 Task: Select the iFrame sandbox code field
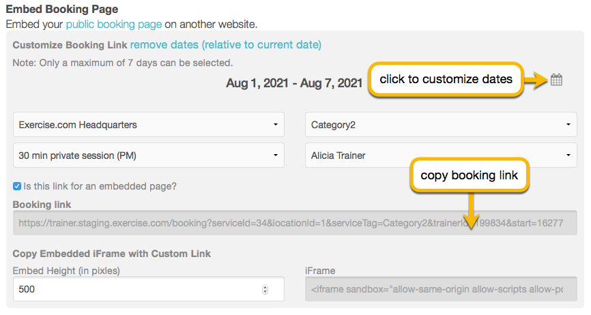tap(441, 289)
